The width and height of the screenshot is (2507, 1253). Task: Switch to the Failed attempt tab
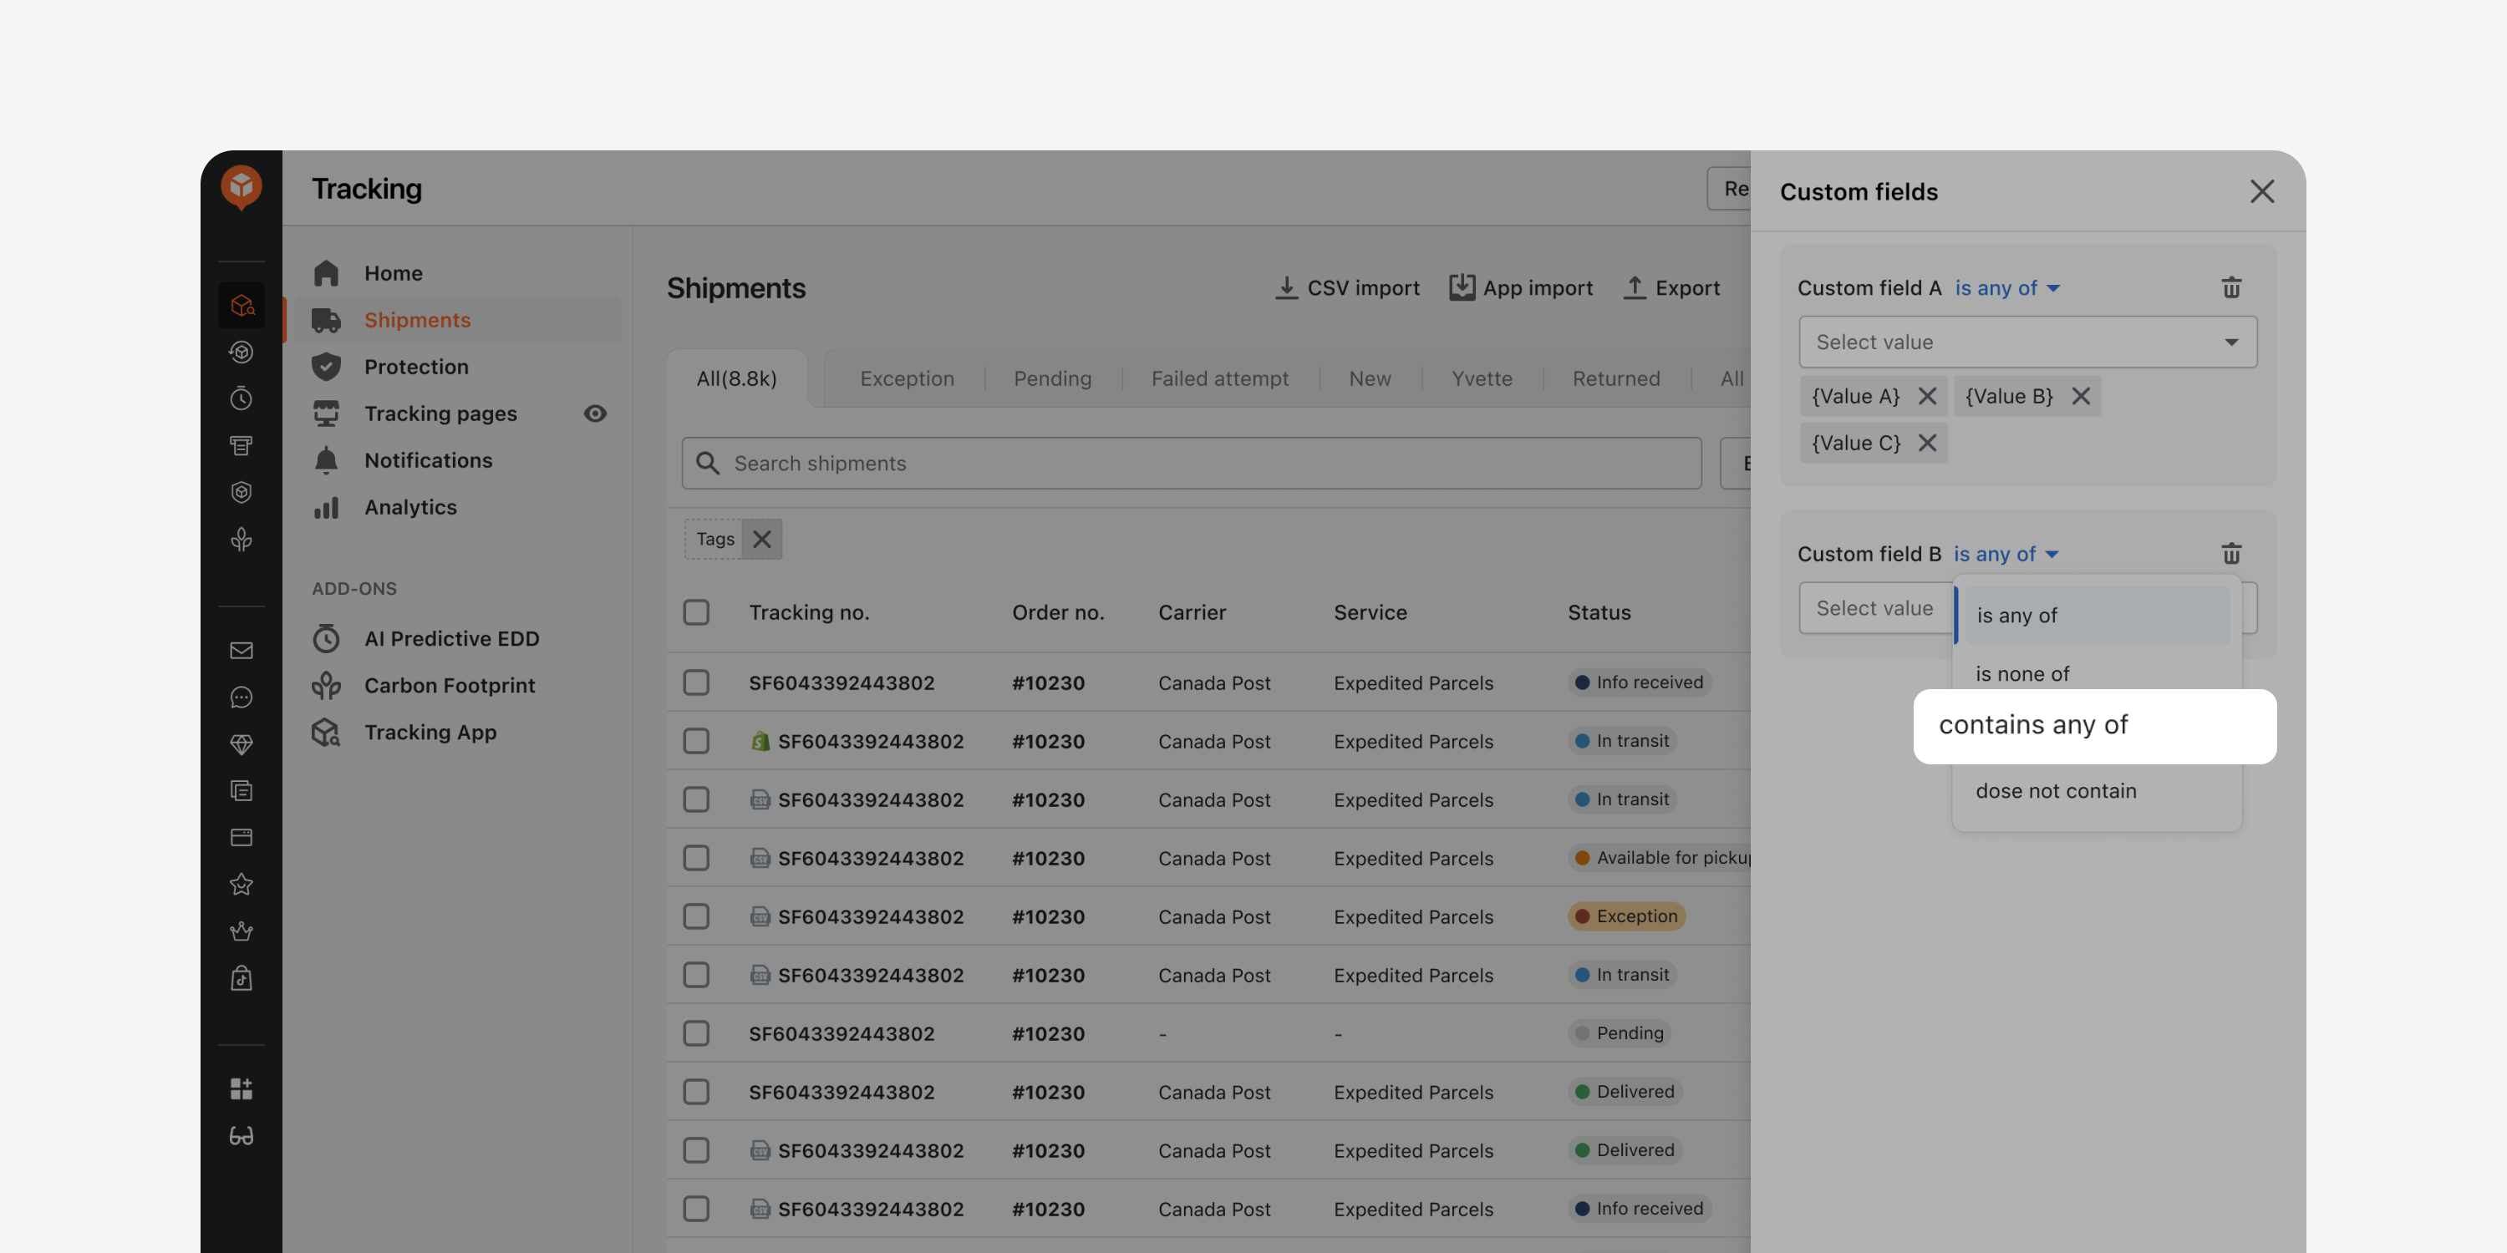click(1219, 378)
